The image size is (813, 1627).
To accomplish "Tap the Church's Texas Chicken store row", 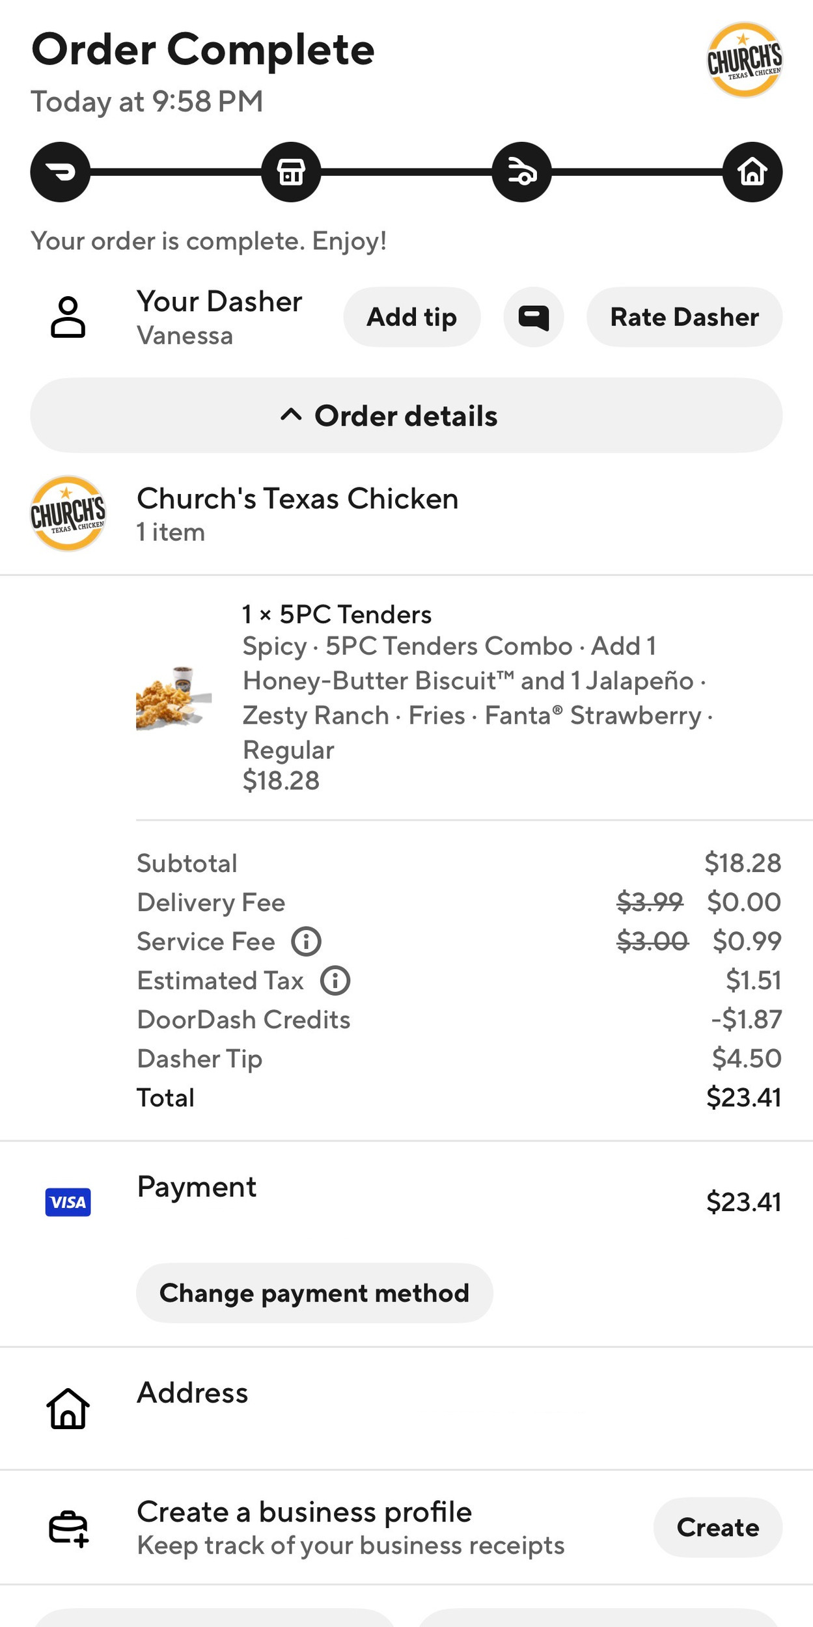I will pos(297,513).
